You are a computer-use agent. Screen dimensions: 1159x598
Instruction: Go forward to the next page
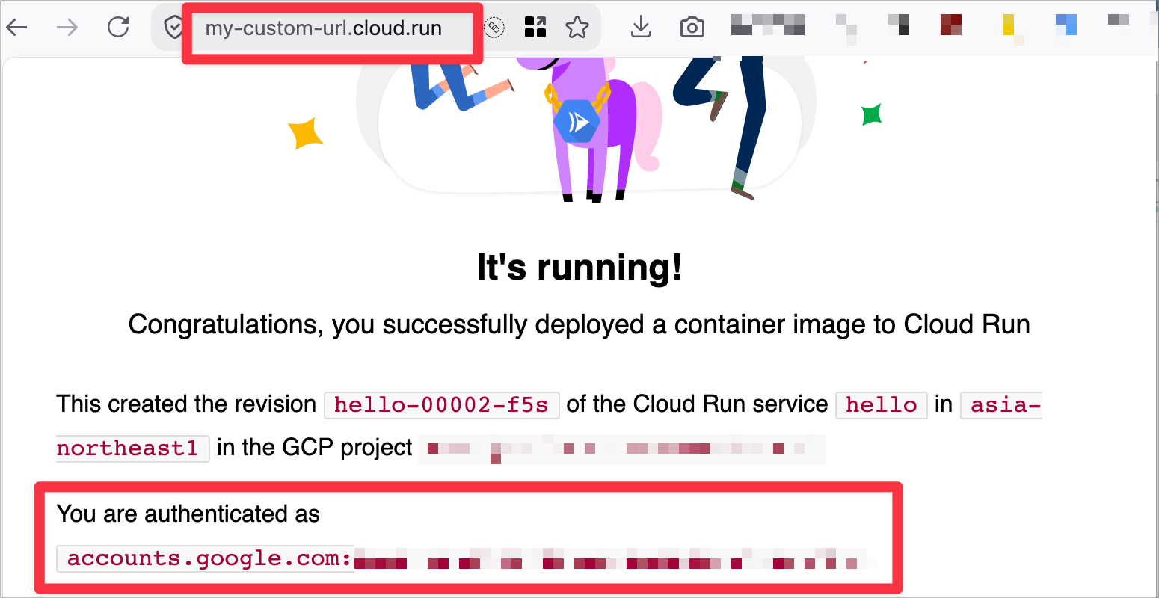click(x=67, y=28)
